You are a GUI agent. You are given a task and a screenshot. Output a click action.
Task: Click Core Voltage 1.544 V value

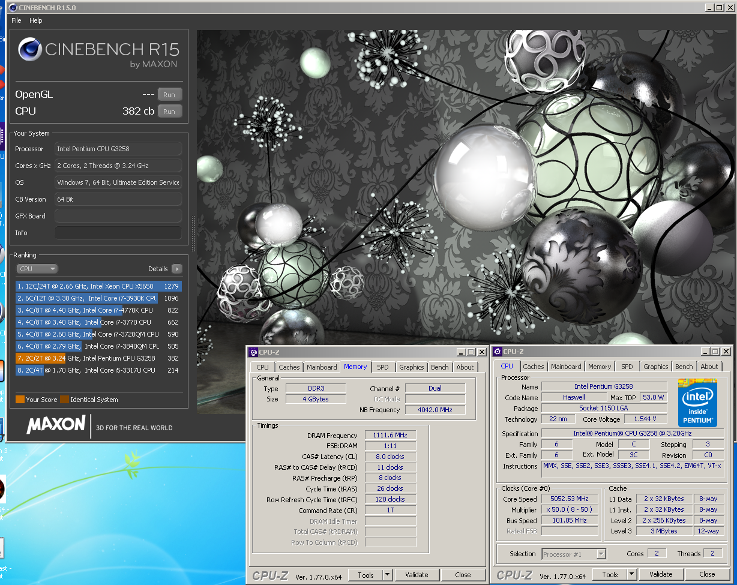pos(645,419)
